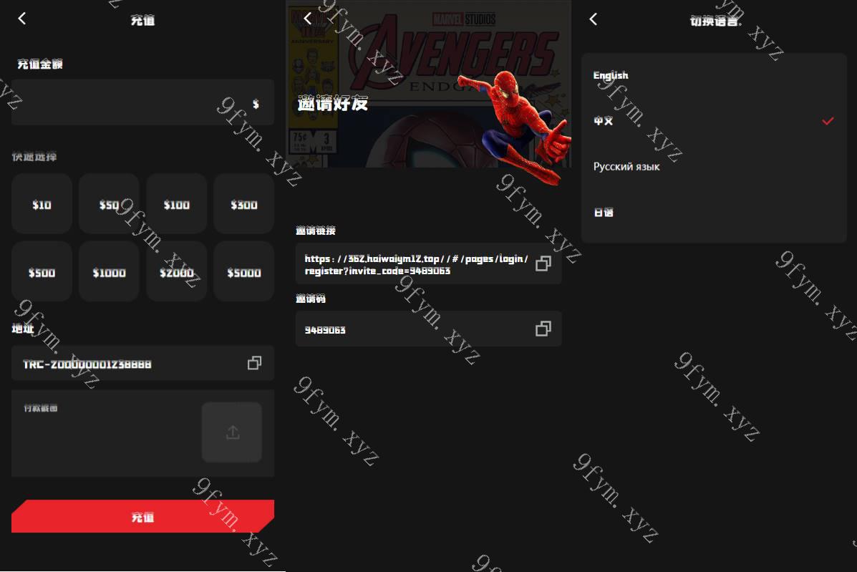Image resolution: width=857 pixels, height=572 pixels.
Task: Click the TRC-Z address text
Action: tap(87, 364)
